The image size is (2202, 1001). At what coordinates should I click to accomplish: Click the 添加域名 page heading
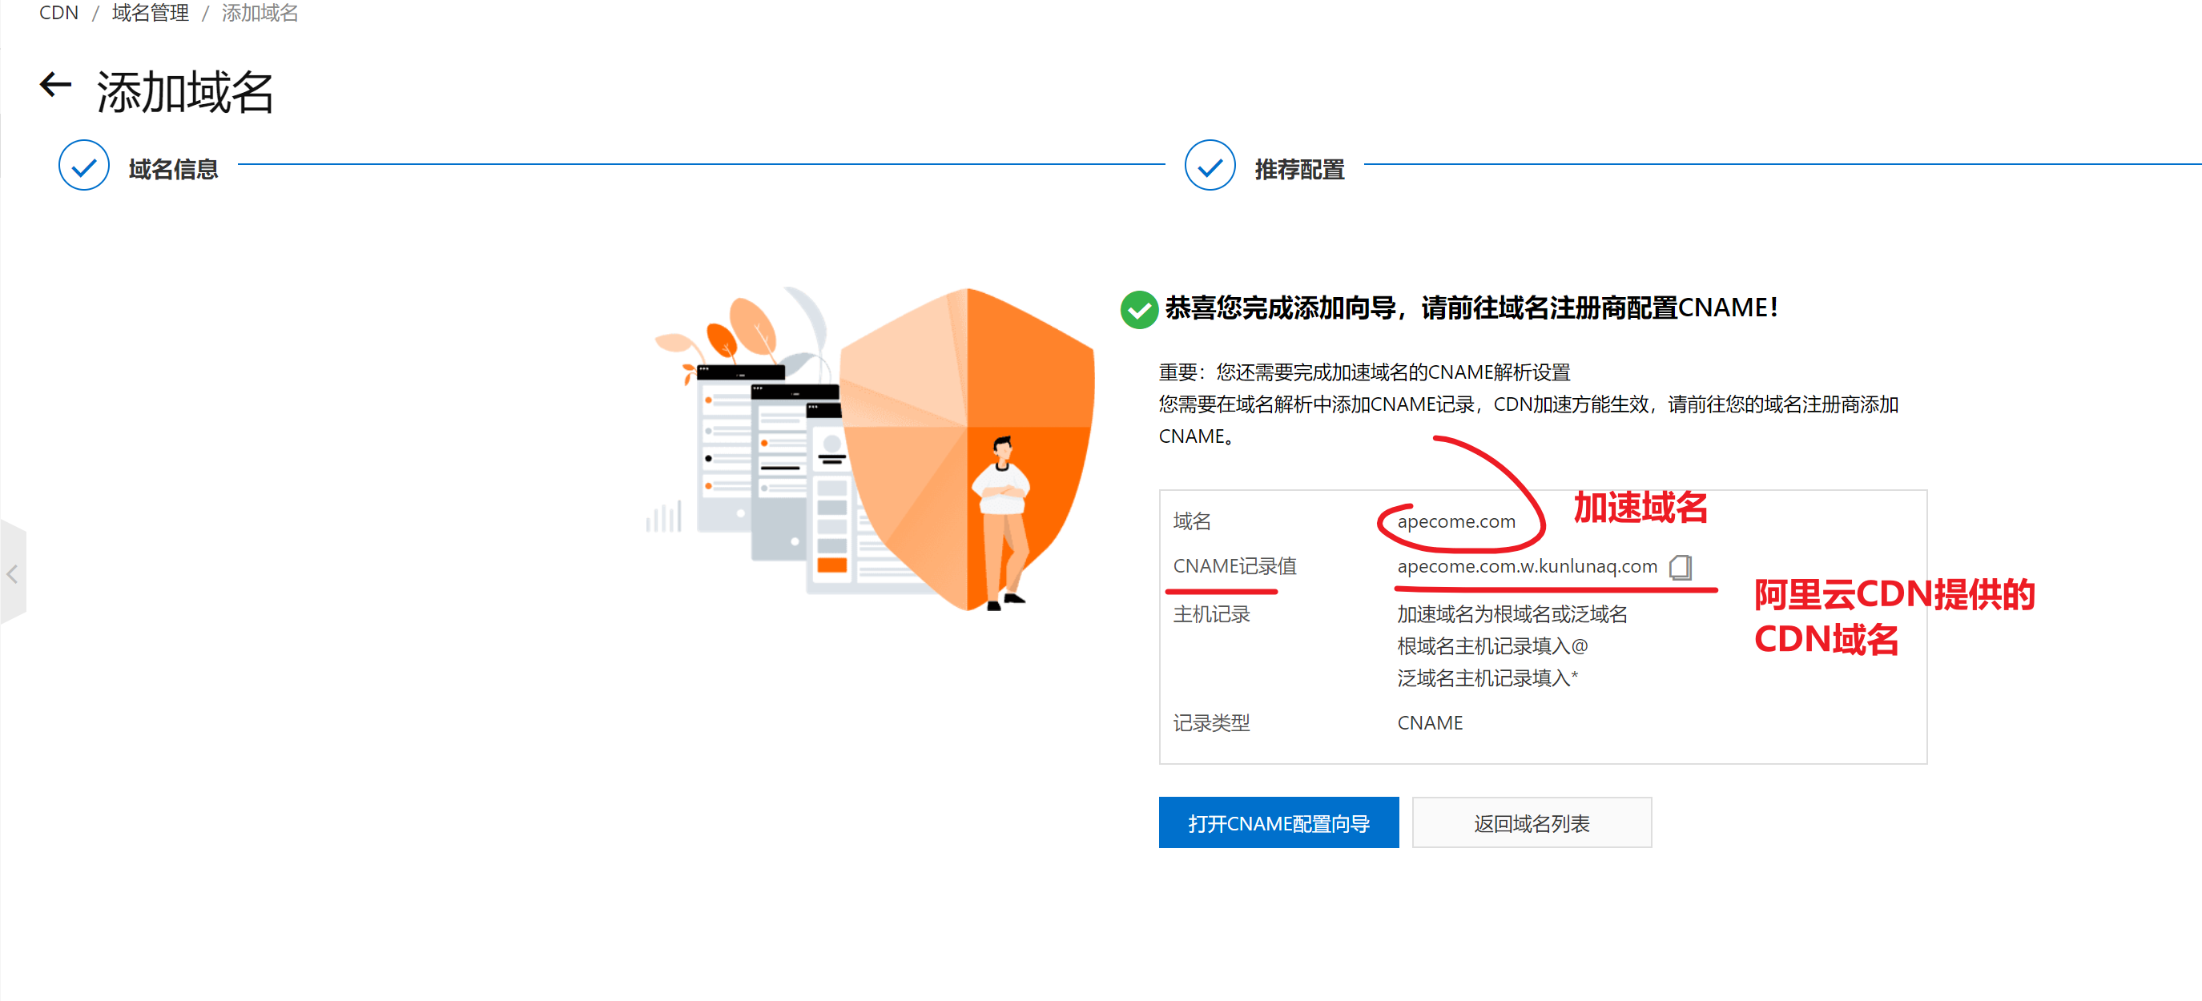(185, 92)
